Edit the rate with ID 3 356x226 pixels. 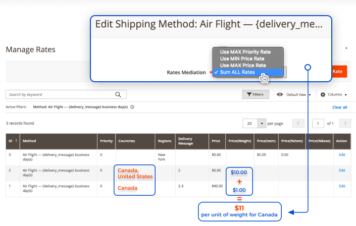tap(342, 155)
